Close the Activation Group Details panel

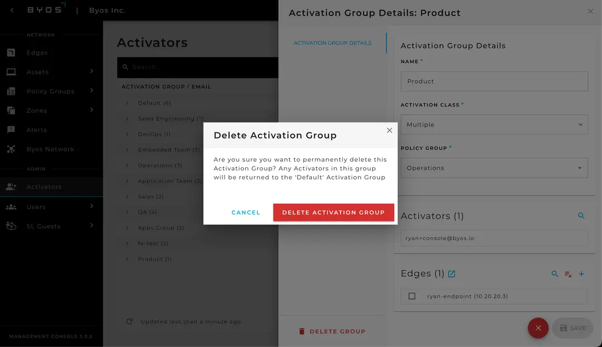590,12
